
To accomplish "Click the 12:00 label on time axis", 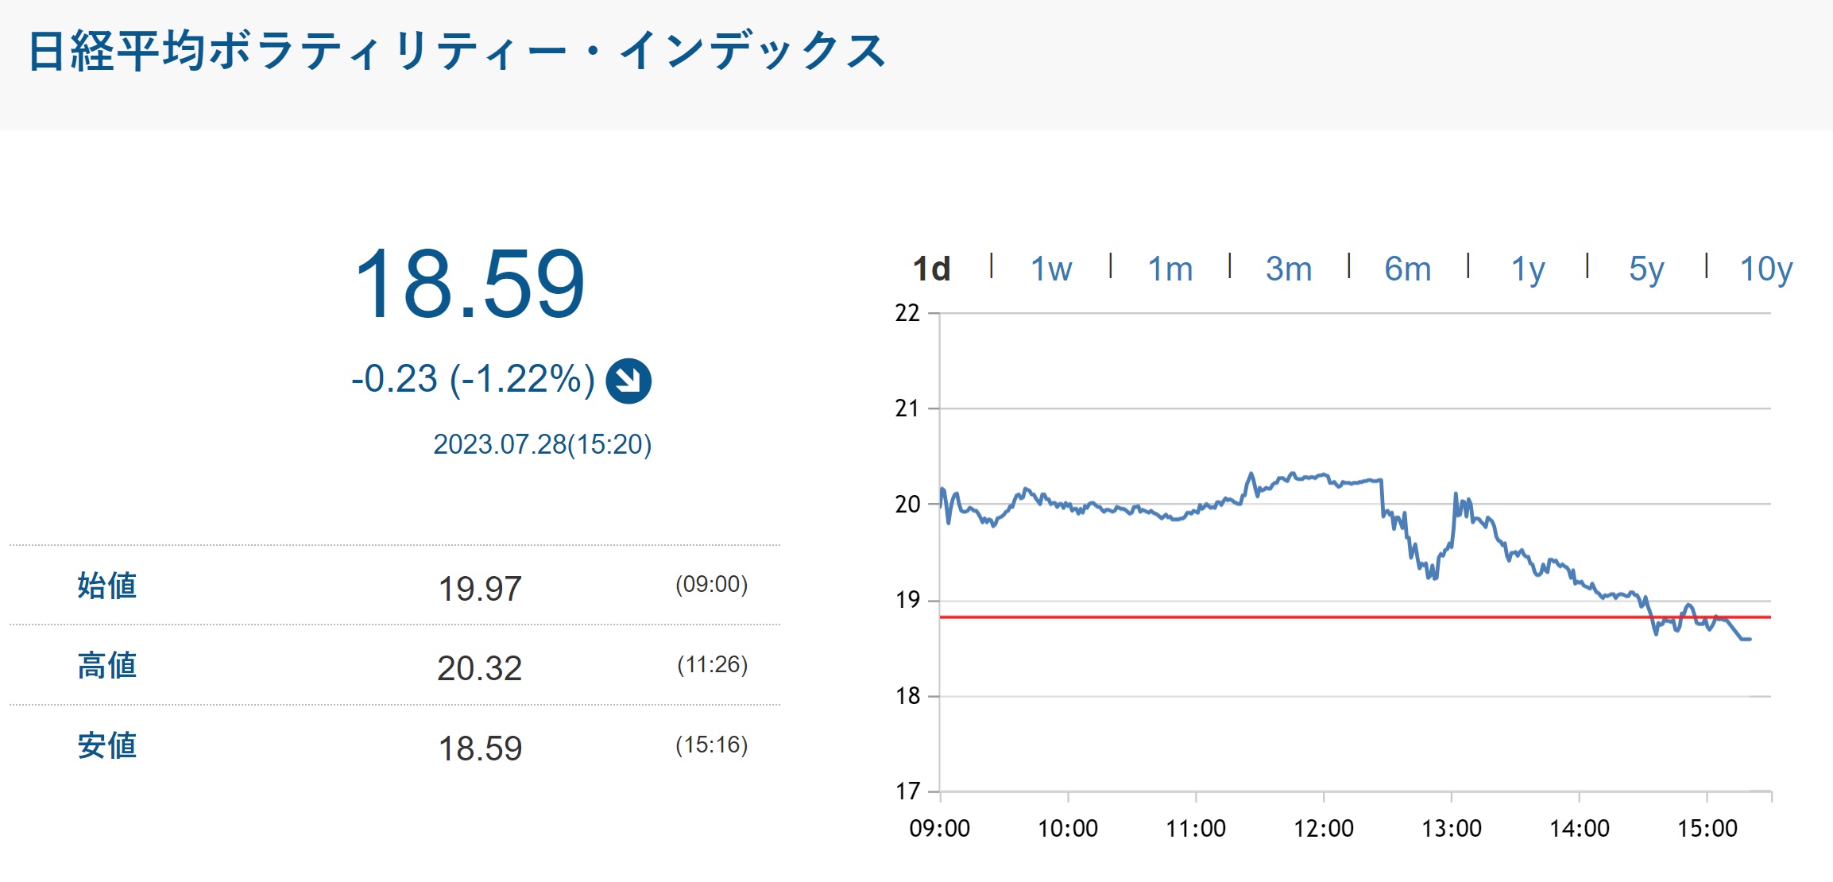I will tap(1323, 829).
